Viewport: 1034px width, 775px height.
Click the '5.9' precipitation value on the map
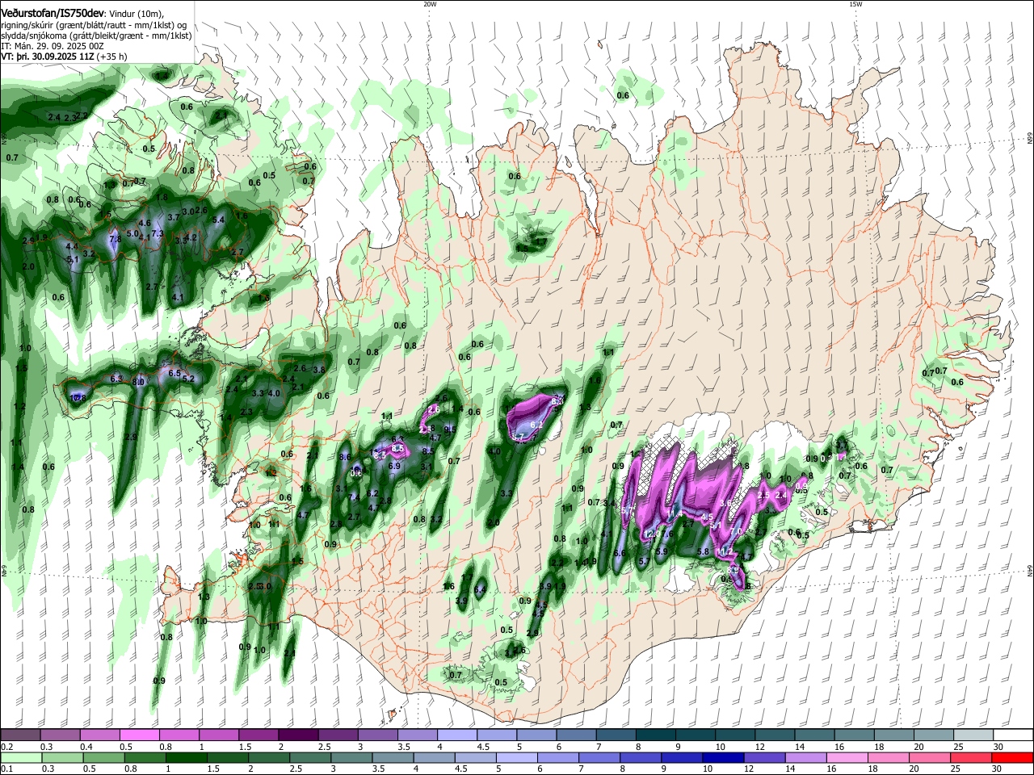pos(662,552)
